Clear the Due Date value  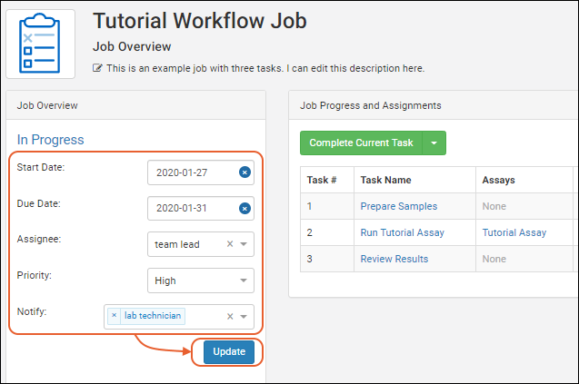[245, 208]
